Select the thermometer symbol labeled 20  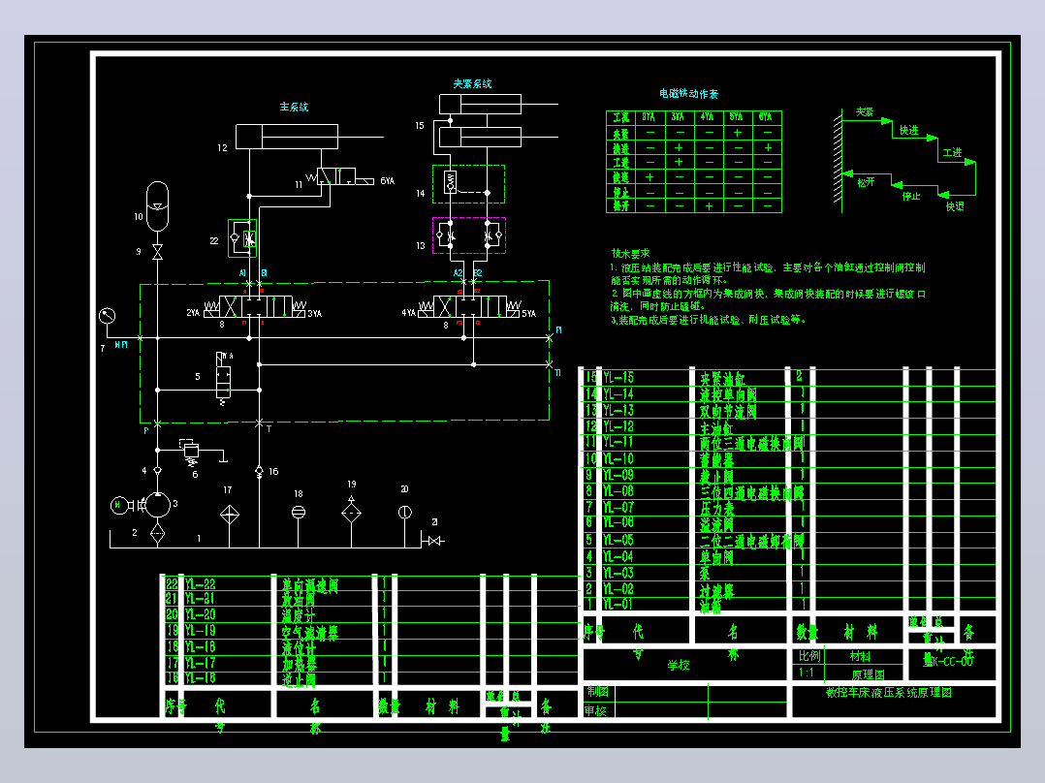click(404, 513)
